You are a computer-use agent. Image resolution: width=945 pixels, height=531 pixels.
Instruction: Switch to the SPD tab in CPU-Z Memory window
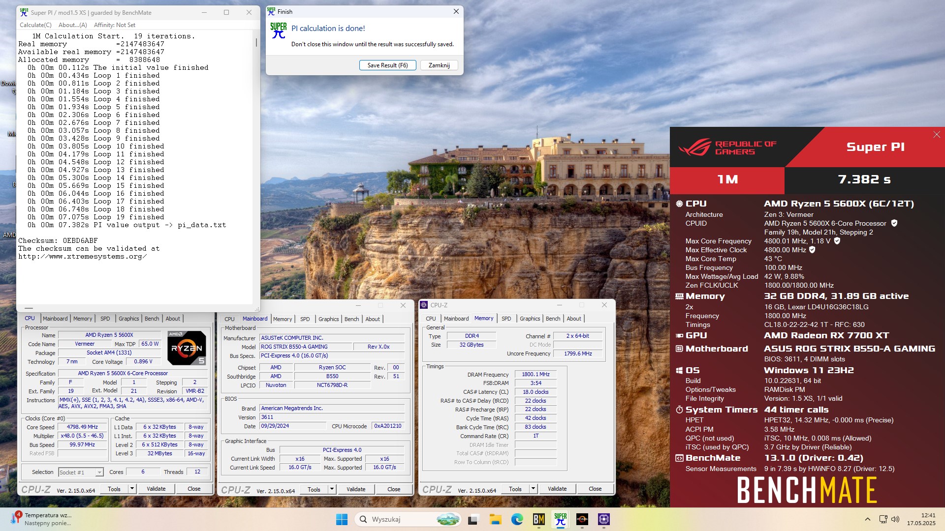point(506,319)
